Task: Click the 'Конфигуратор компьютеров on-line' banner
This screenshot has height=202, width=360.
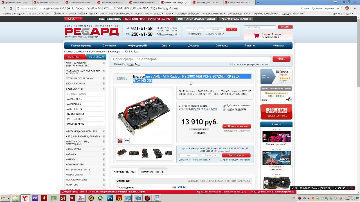Action: [x=276, y=112]
